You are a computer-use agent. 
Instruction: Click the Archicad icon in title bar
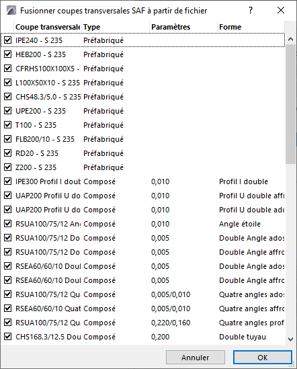[x=11, y=11]
